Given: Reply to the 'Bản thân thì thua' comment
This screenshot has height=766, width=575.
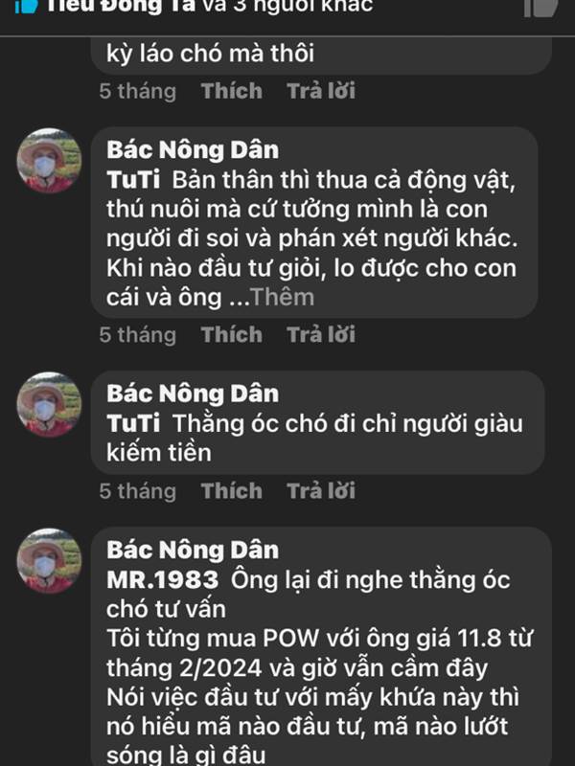Looking at the screenshot, I should click(321, 335).
